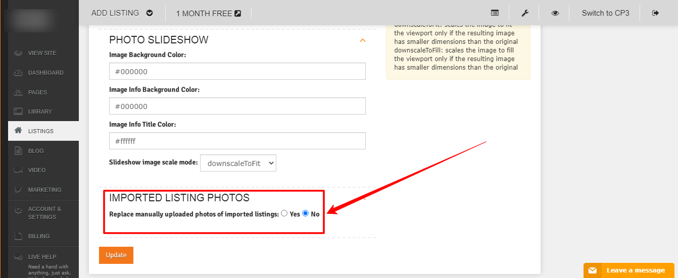Viewport: 678px width, 278px height.
Task: Select No for replacing imported listing photos
Action: tap(305, 213)
